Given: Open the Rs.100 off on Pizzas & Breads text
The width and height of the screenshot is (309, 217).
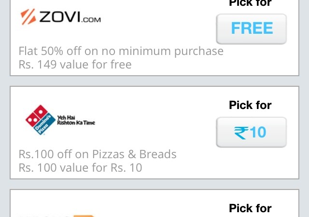Looking at the screenshot, I should 98,154.
